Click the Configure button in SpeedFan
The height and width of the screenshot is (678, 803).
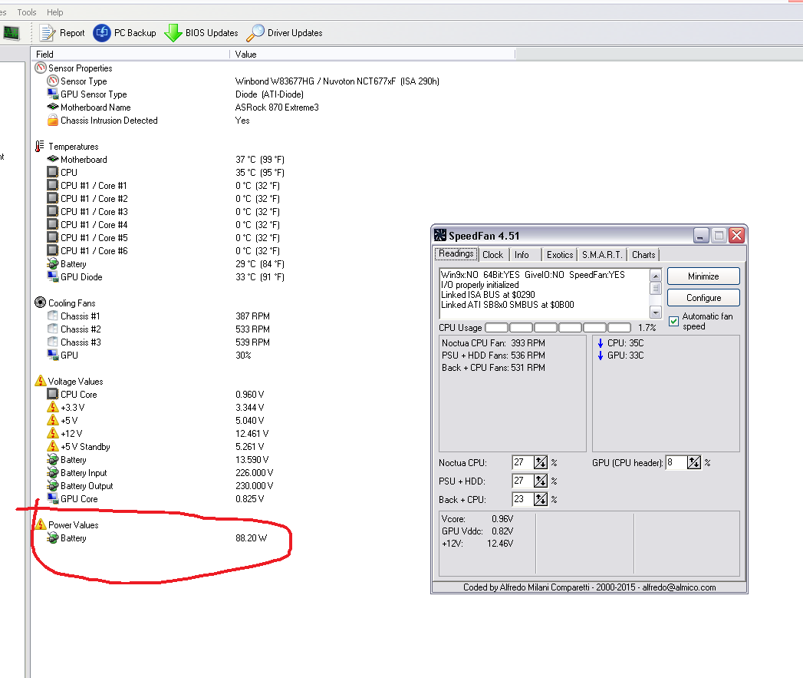pyautogui.click(x=703, y=298)
